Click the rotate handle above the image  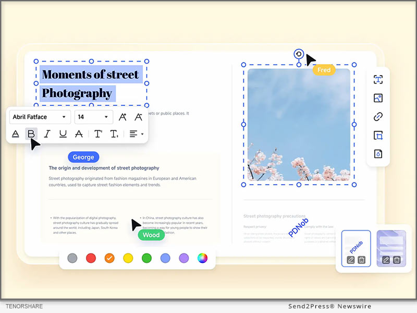pos(299,54)
